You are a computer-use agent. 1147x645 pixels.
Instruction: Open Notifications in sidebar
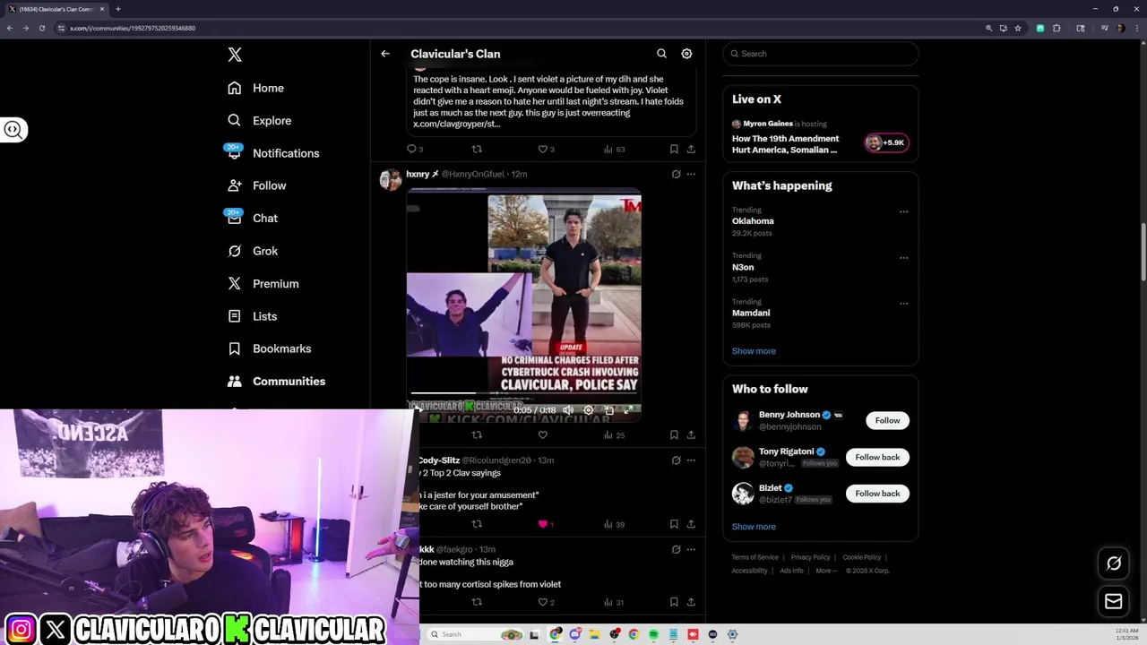272,153
